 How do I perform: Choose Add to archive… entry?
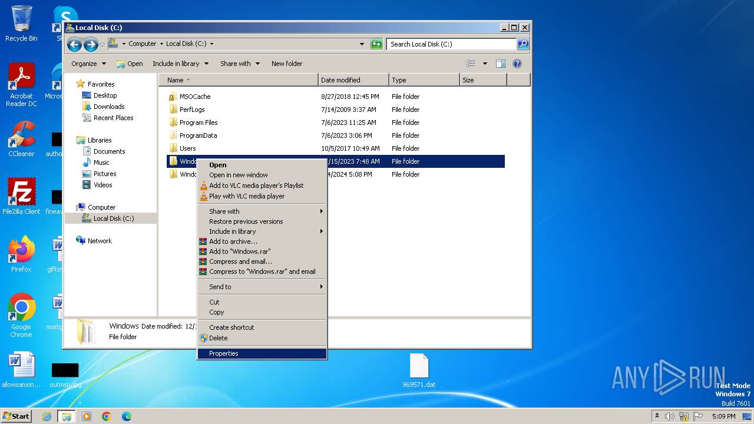[x=262, y=241]
